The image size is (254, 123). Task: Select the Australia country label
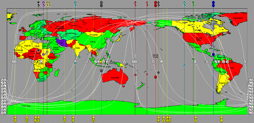[115, 78]
